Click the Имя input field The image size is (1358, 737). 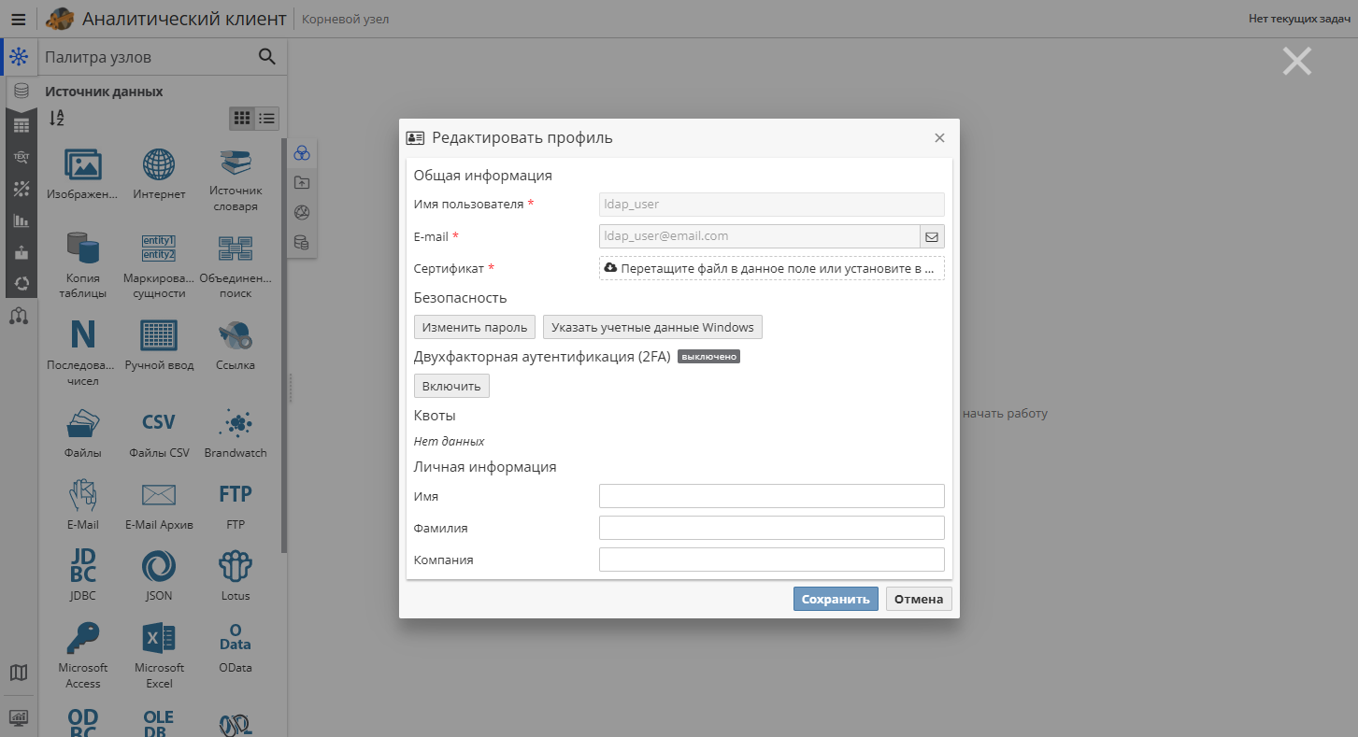click(771, 496)
